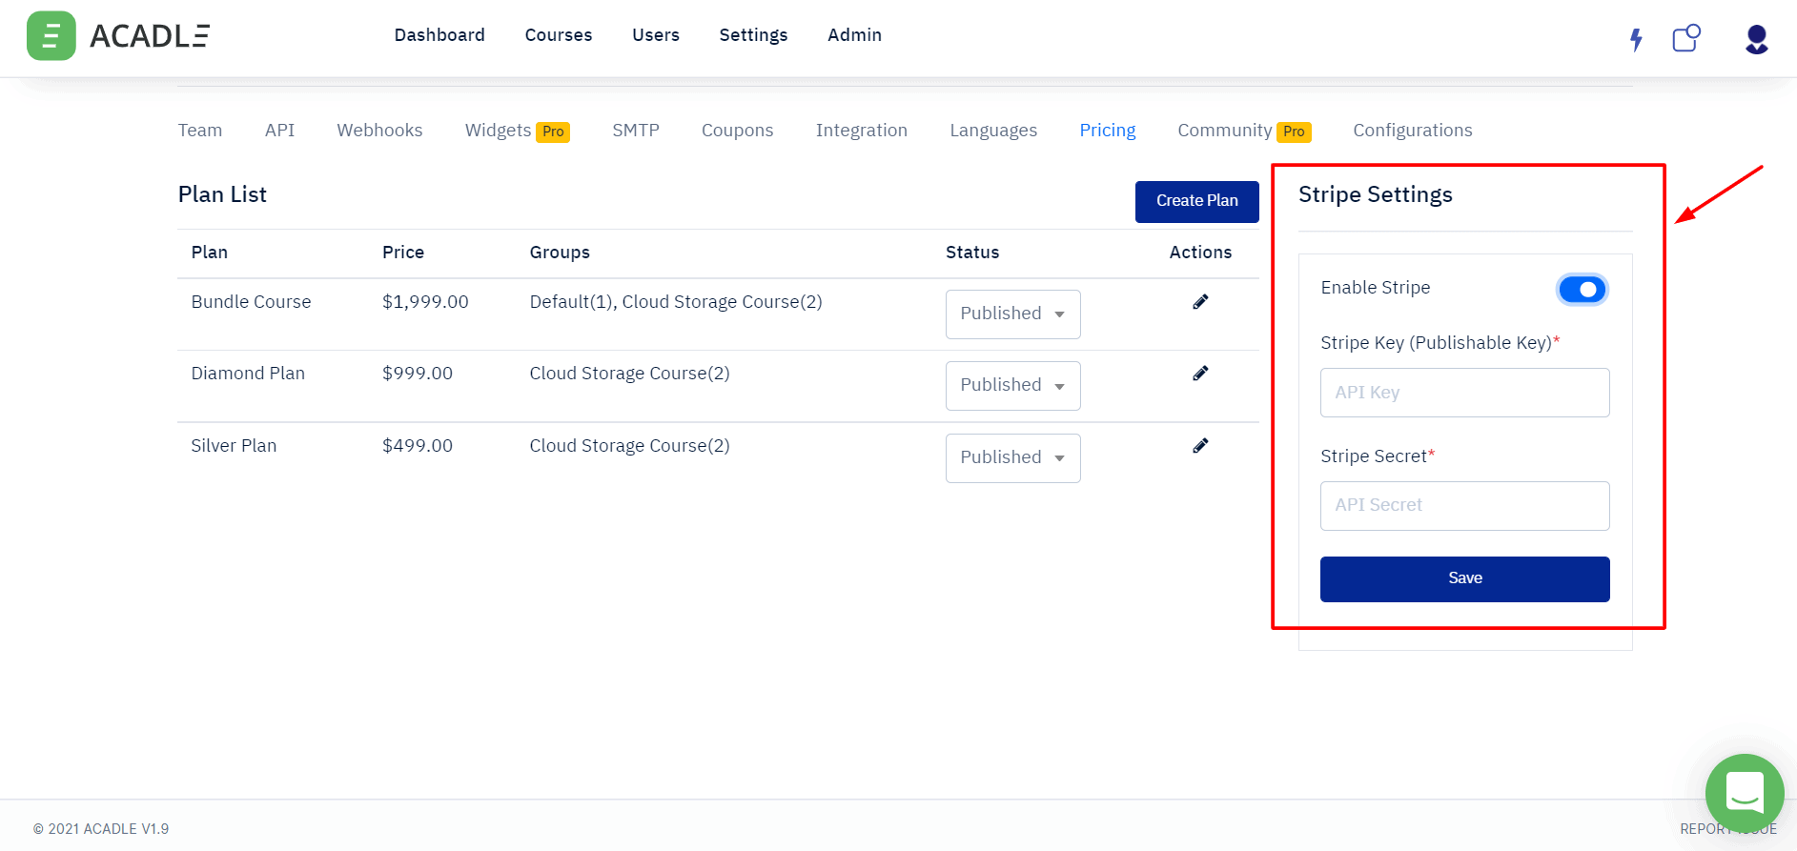
Task: Open the Webhooks settings tab
Action: coord(379,131)
